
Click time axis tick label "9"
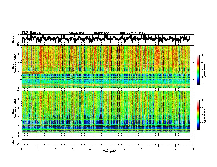pyautogui.click(x=175, y=149)
